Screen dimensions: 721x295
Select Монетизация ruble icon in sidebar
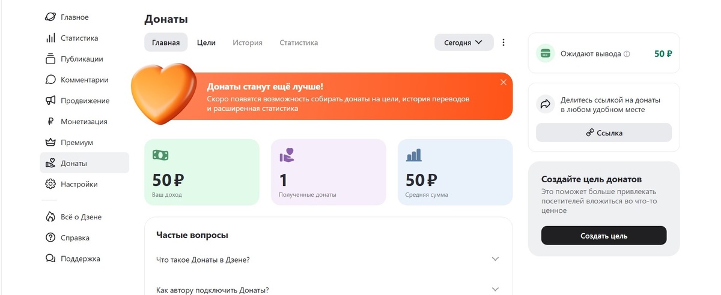click(x=50, y=122)
